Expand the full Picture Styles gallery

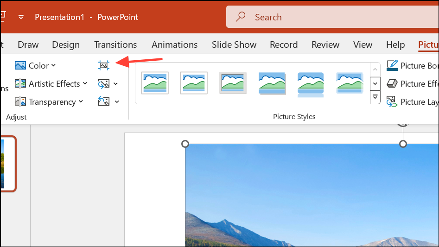click(x=376, y=98)
